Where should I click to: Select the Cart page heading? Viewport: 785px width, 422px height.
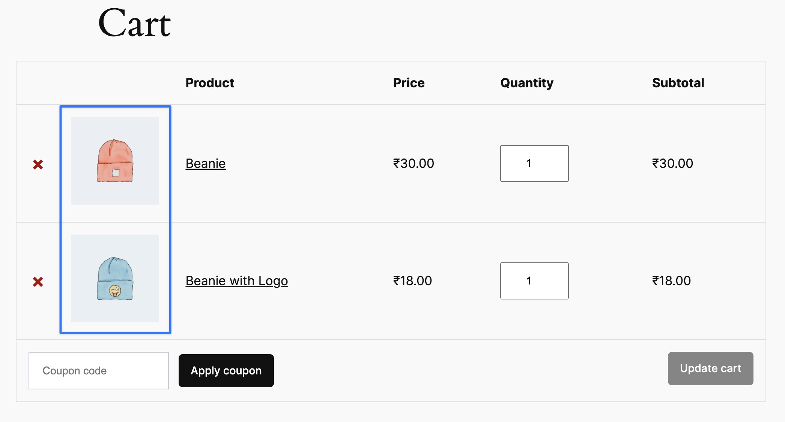pyautogui.click(x=134, y=23)
